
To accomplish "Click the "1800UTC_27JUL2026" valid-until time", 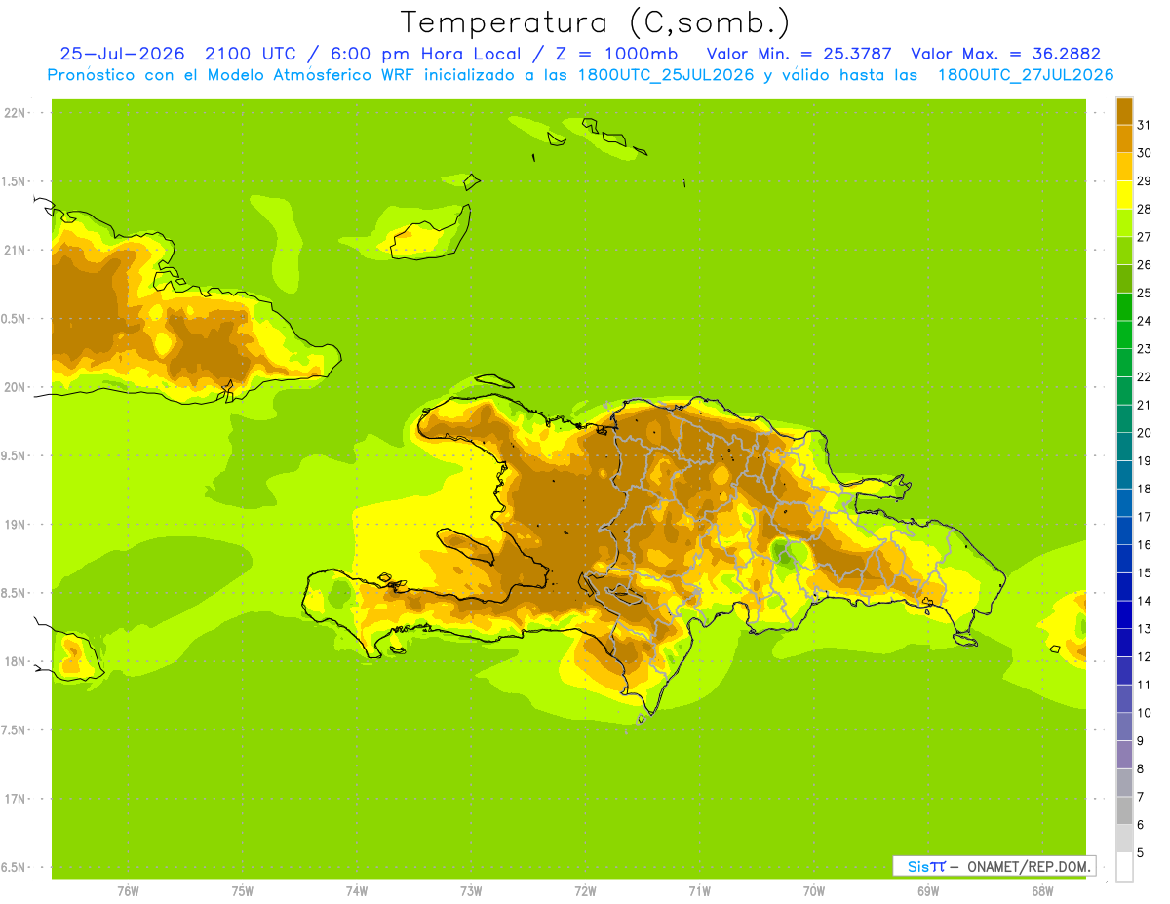I will [x=1026, y=75].
